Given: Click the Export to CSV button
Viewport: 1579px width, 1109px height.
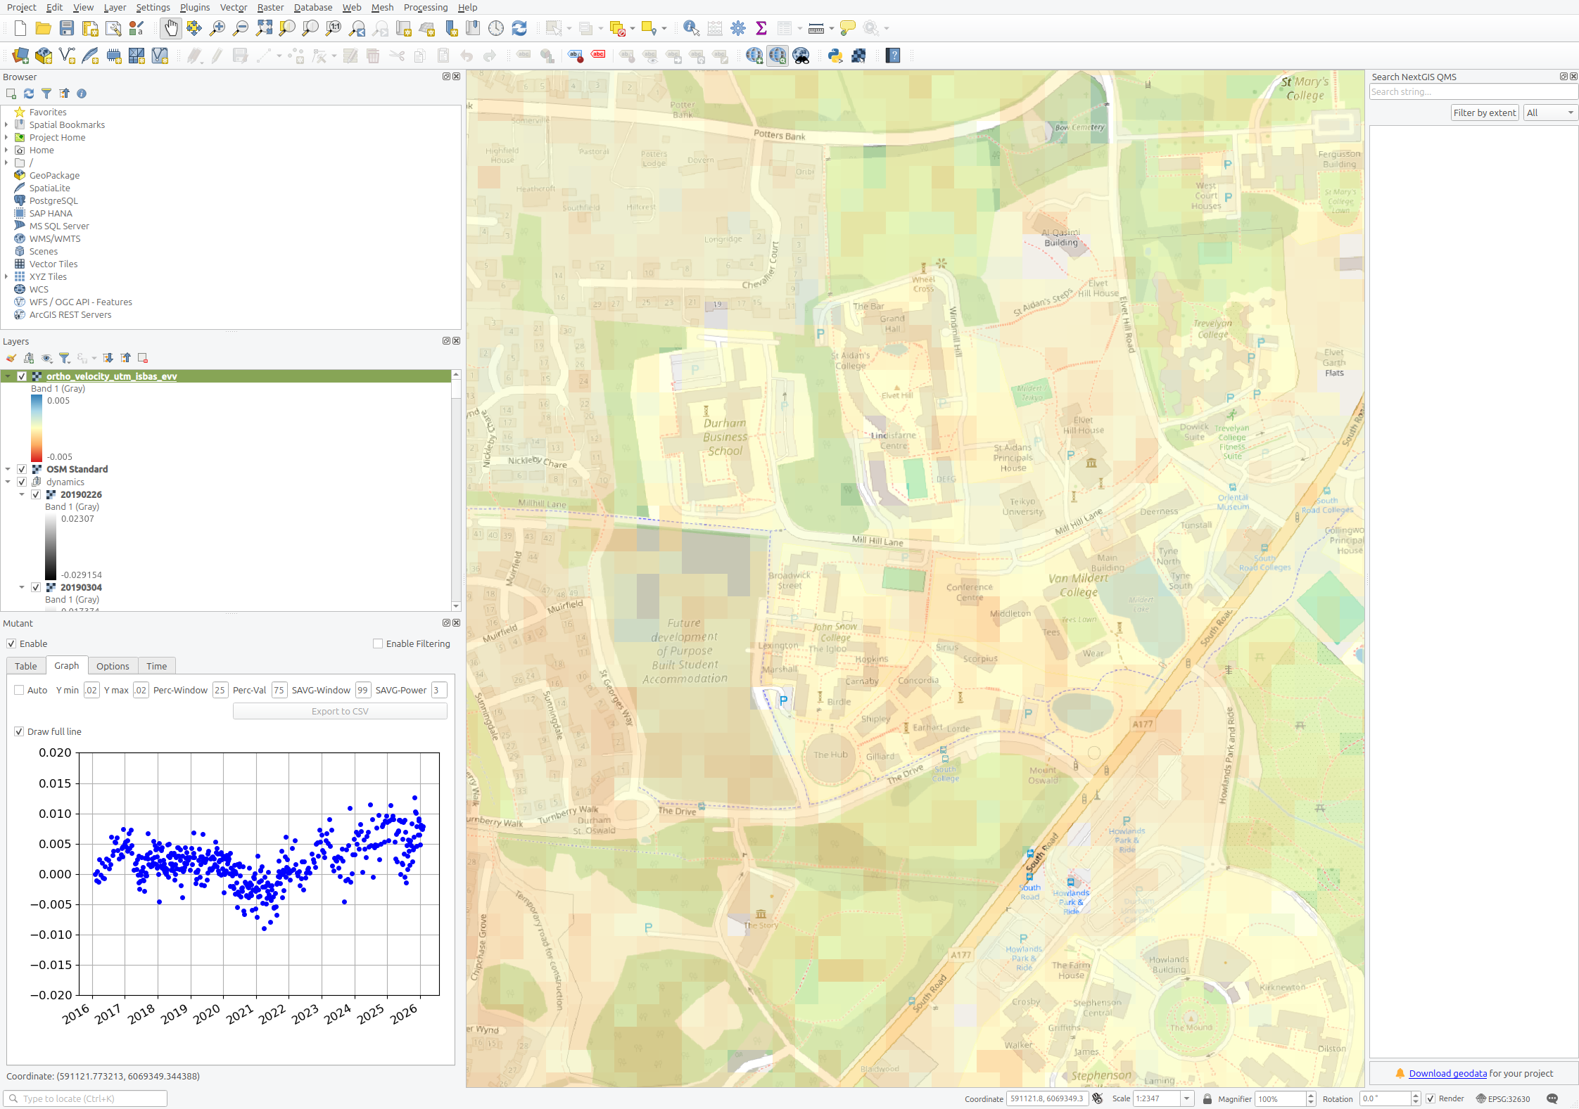Looking at the screenshot, I should (340, 711).
